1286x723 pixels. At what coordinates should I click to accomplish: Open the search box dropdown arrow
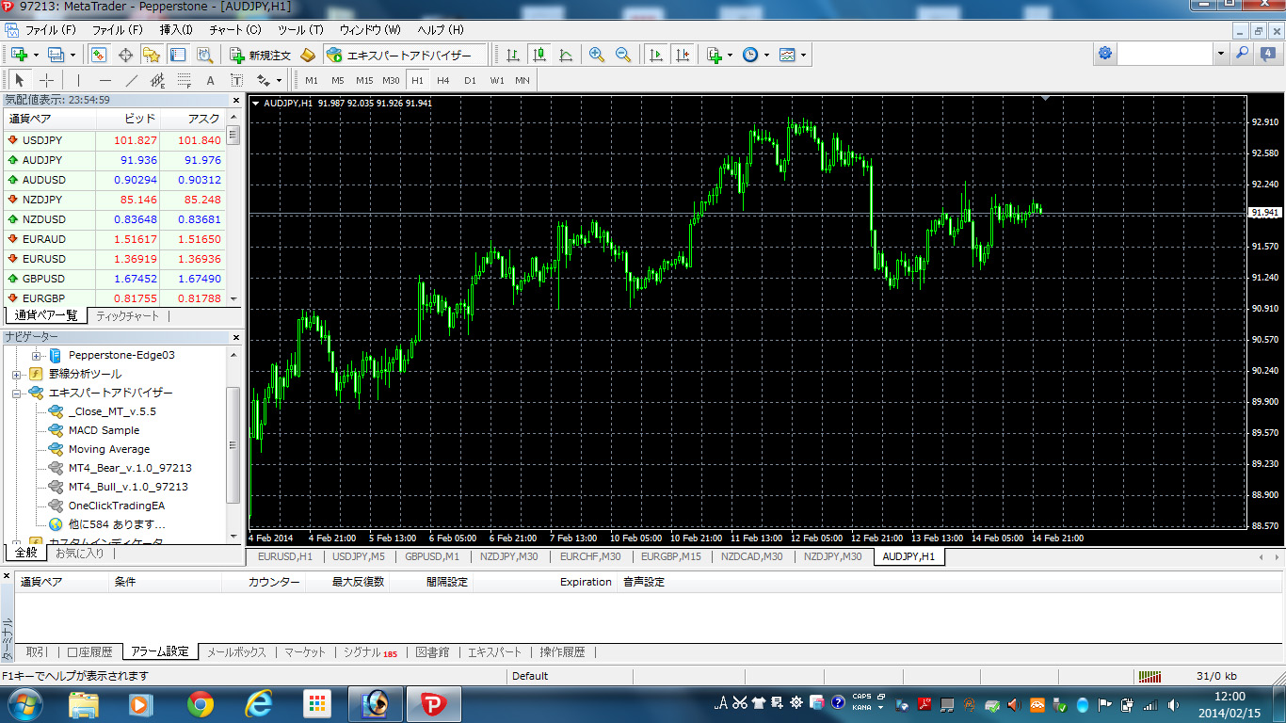coord(1221,54)
